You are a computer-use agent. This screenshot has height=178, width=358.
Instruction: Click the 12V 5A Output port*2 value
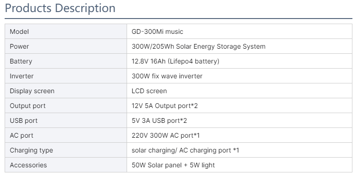[165, 106]
